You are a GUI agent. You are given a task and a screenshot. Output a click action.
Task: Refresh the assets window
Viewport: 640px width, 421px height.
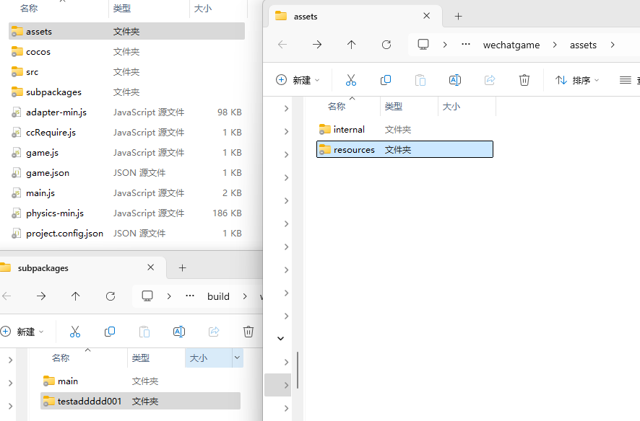coord(386,45)
